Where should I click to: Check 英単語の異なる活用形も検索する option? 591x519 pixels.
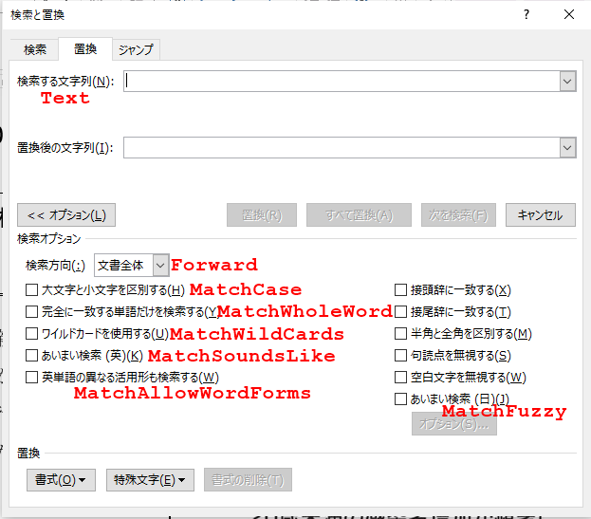(31, 378)
